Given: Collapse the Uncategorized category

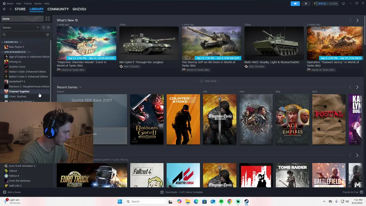Looking at the screenshot, I should 2,52.
